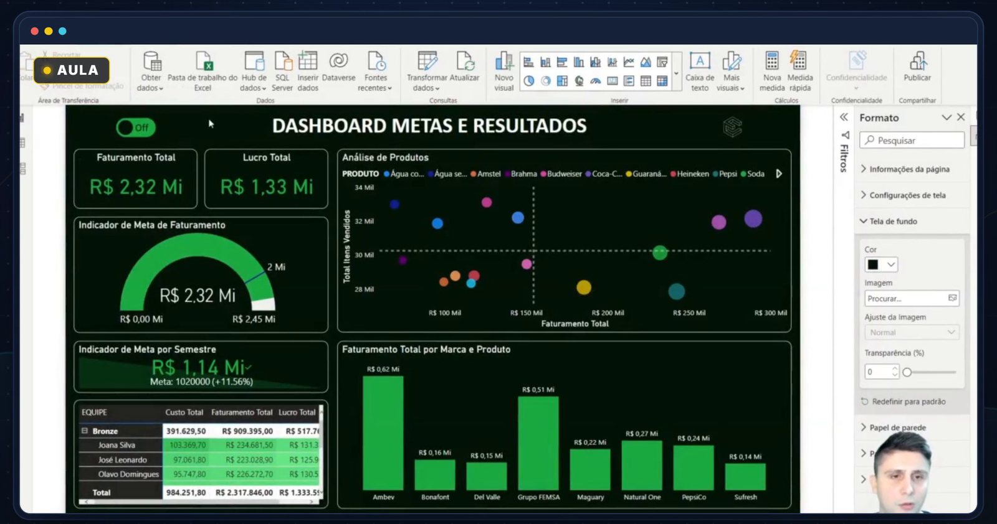This screenshot has height=524, width=997.
Task: Click Redefinir para padrão
Action: tap(903, 402)
